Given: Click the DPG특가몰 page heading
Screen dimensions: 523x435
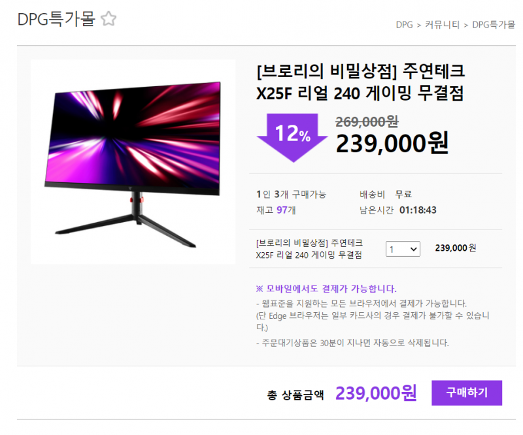Looking at the screenshot, I should (56, 19).
